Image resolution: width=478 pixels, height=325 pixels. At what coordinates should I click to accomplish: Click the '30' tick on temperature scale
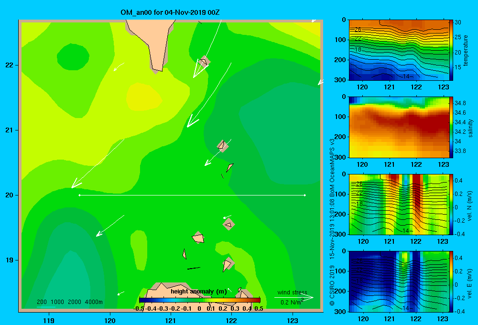[458, 22]
